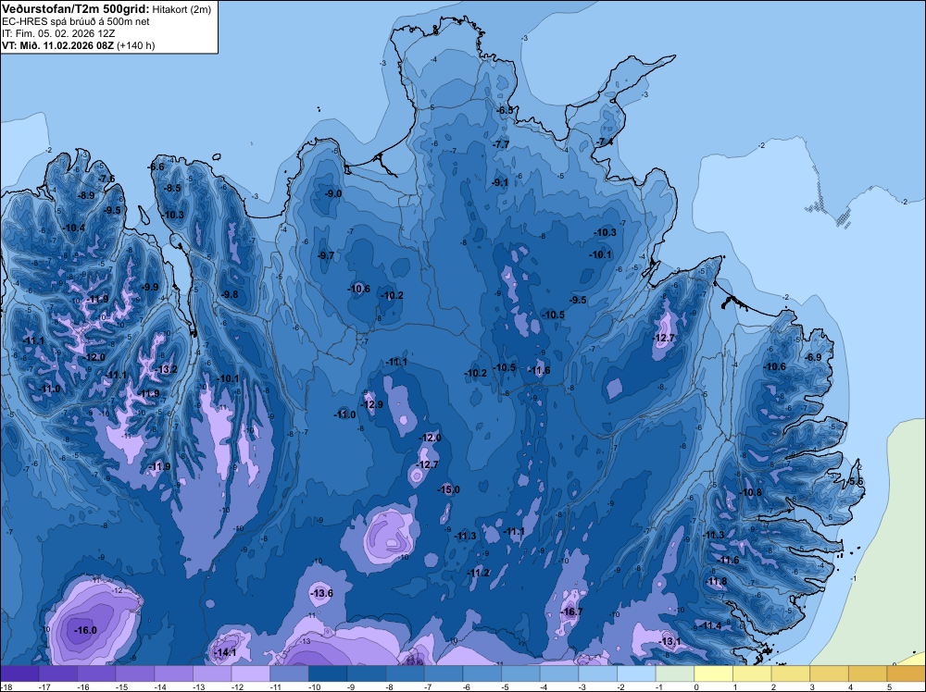
Task: Click the -11.8 temperature label
Action: point(716,582)
